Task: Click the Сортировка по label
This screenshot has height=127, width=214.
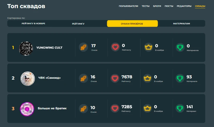Action: click(x=16, y=18)
